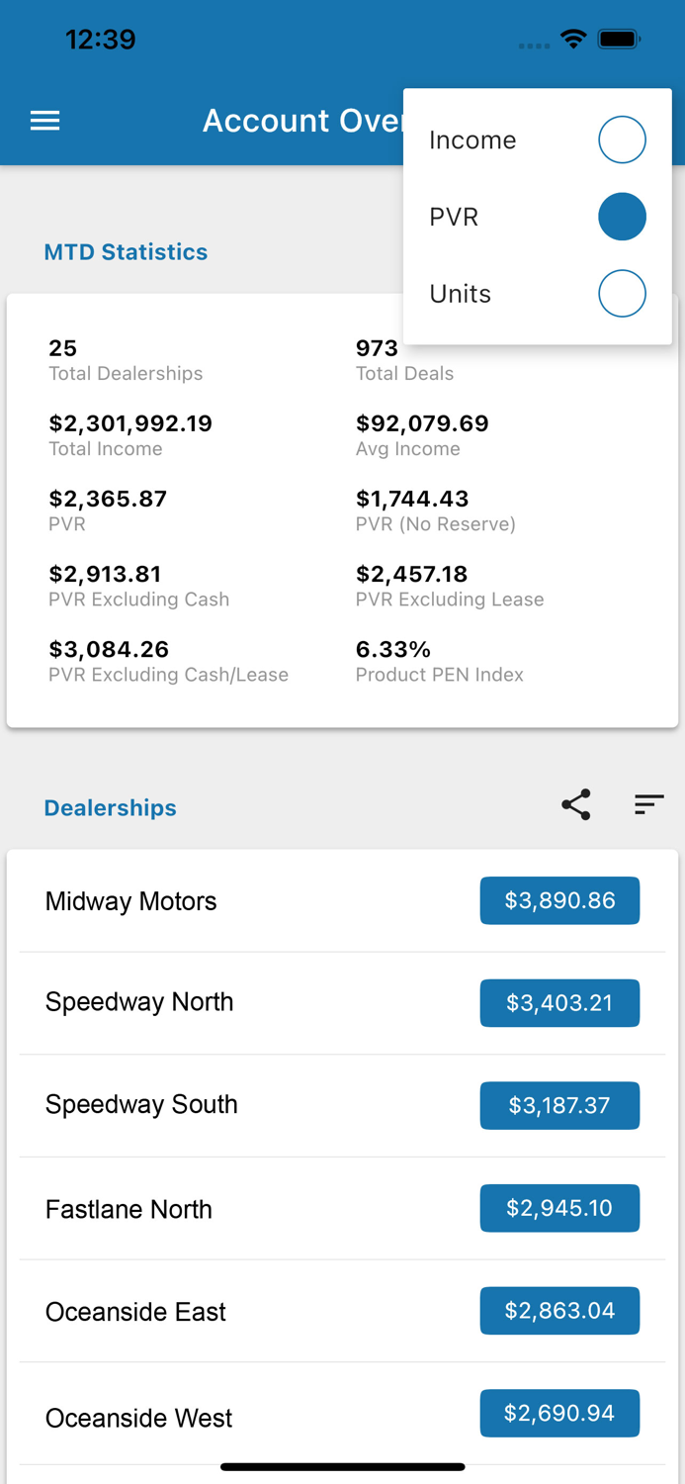Screen dimensions: 685x1484
Task: Tap the cellular signal dots indicator
Action: click(x=534, y=45)
